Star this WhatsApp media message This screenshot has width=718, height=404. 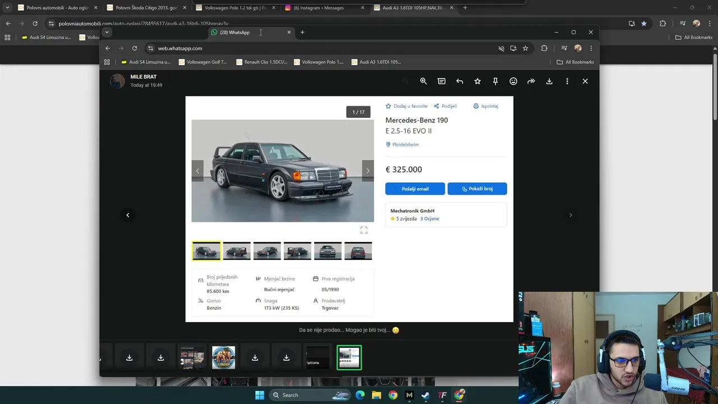click(477, 81)
